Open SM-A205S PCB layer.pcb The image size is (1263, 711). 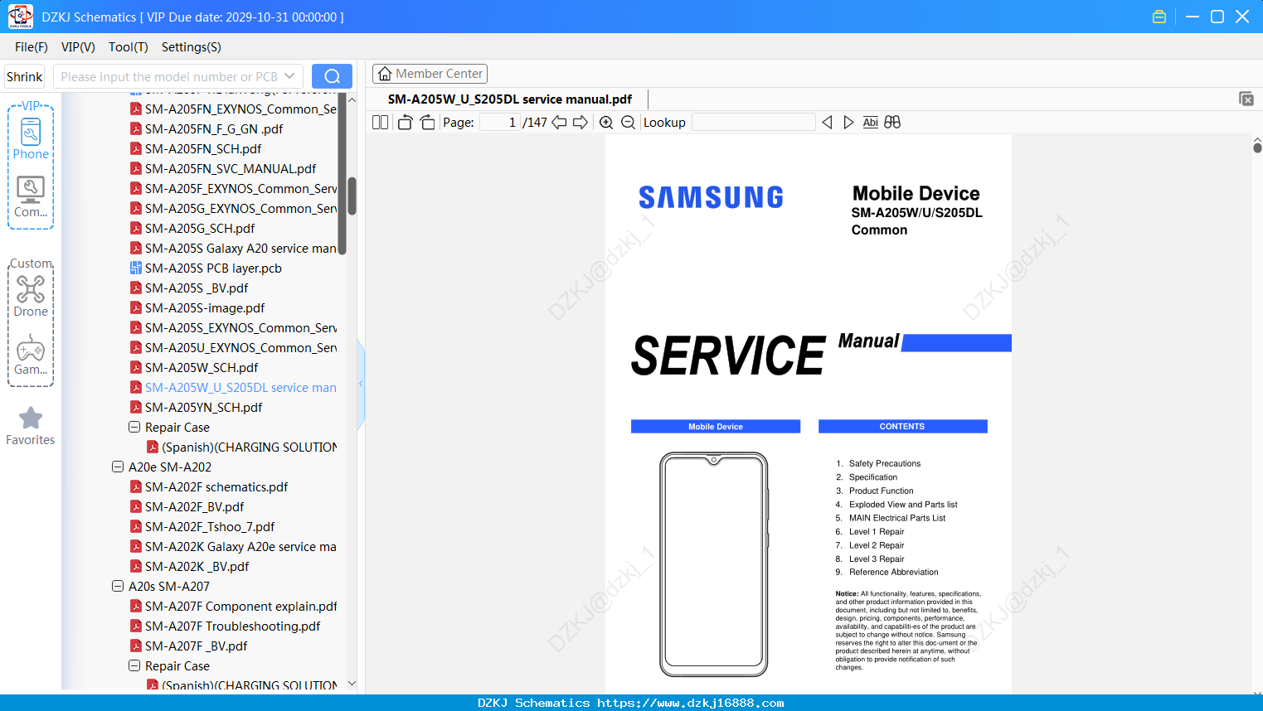(x=213, y=268)
